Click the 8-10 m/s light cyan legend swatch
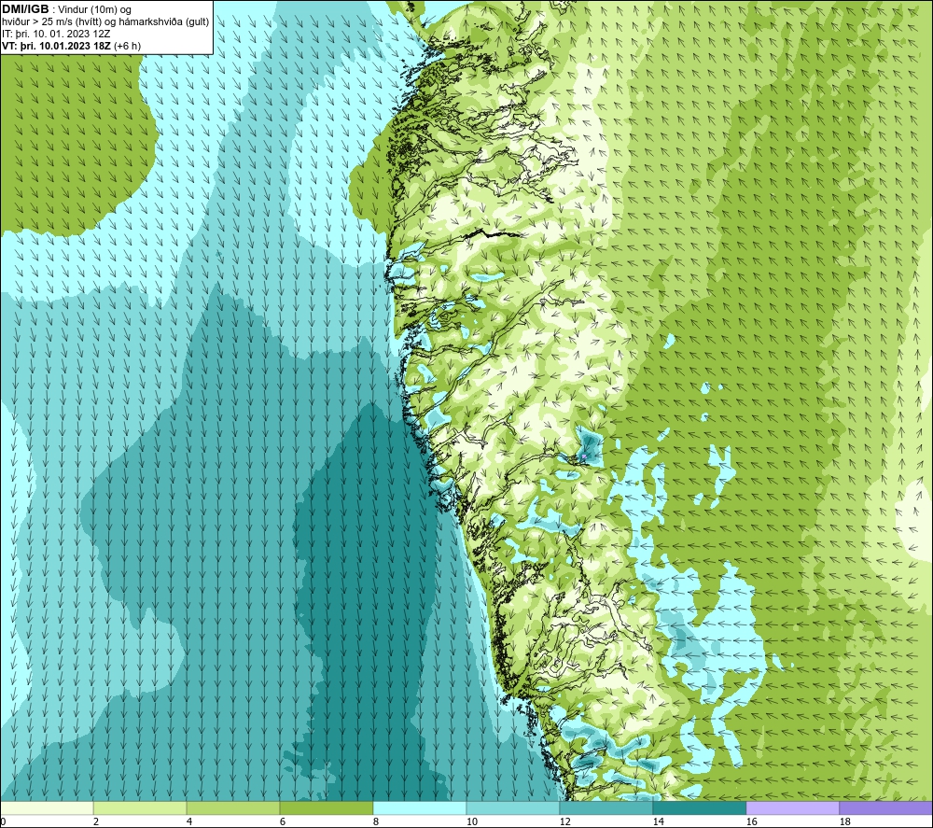Viewport: 933px width, 828px height. pyautogui.click(x=420, y=807)
